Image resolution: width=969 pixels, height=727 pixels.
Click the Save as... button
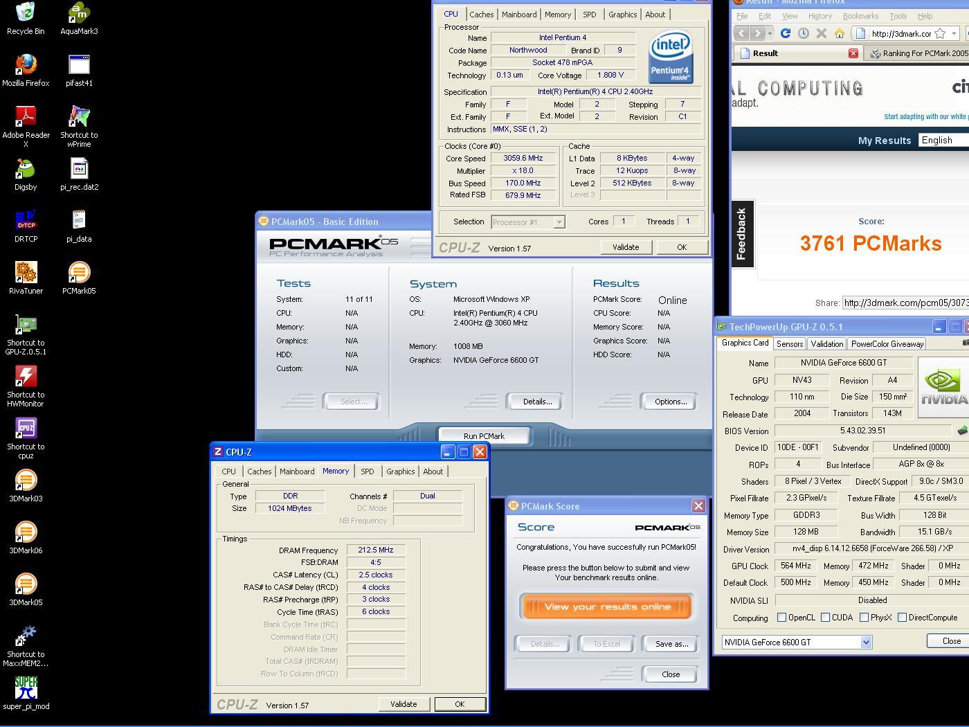tap(671, 644)
